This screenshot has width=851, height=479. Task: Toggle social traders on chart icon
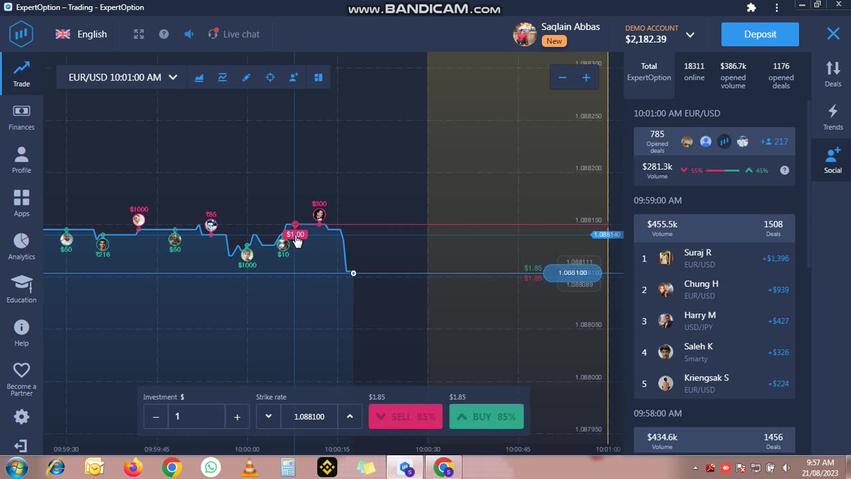click(294, 77)
